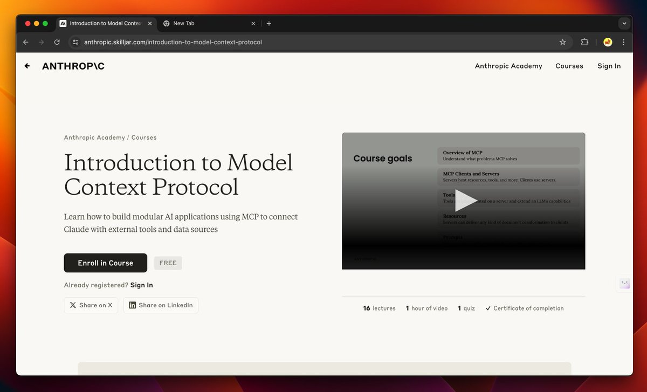This screenshot has height=392, width=647.
Task: Open the Chrome profile avatar
Action: pos(608,42)
